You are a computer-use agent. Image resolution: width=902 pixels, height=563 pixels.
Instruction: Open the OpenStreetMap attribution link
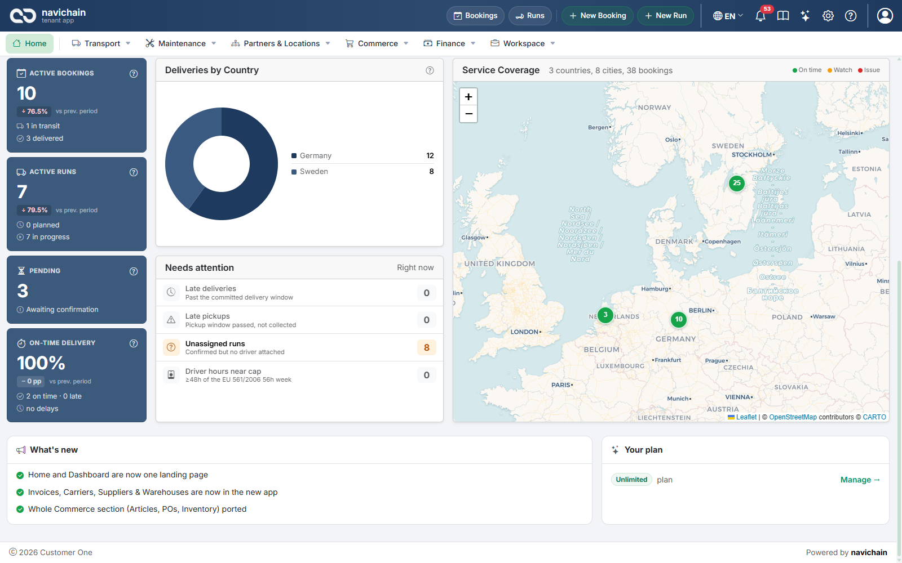[x=793, y=417]
